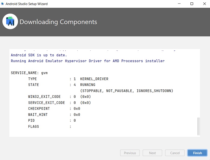
Task: Minimize the Setup Wizard window
Action: pos(179,4)
